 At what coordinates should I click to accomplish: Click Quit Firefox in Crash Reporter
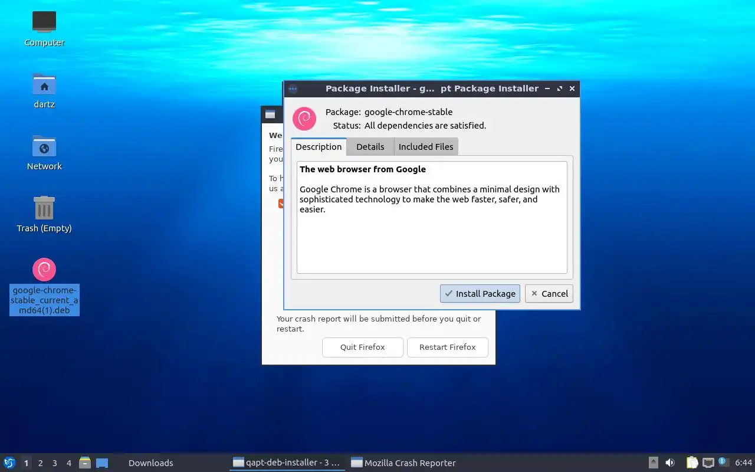coord(363,347)
